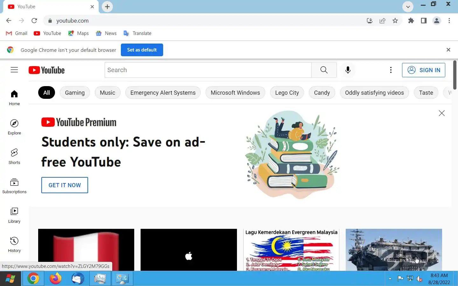Select the Lego City chip

click(287, 93)
